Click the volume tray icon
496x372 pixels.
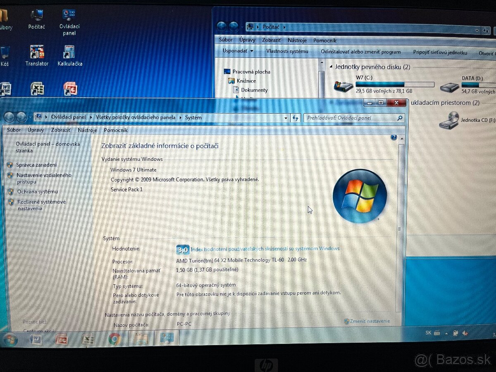pos(465,333)
